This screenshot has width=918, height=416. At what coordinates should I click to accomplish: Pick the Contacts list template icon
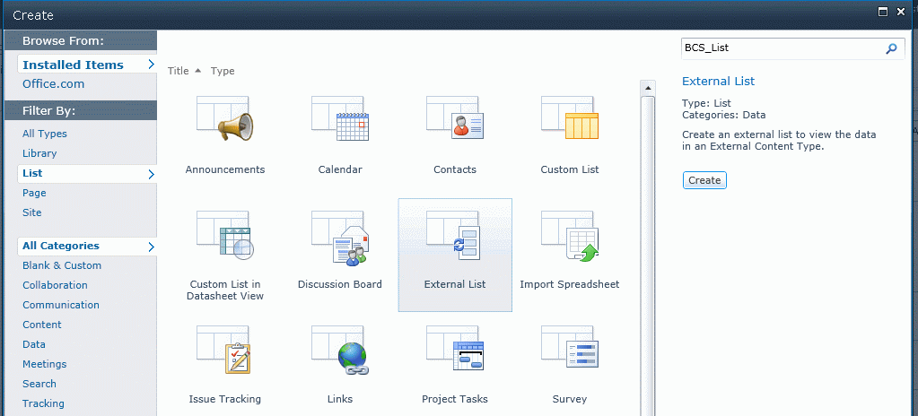coord(455,118)
